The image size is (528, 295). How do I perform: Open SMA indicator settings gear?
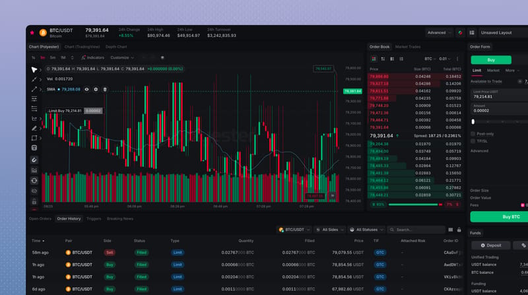tap(96, 89)
